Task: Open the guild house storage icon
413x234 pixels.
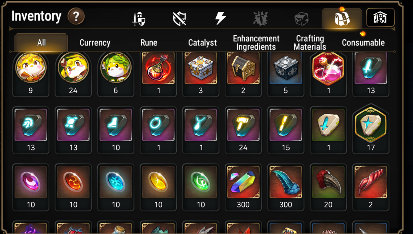Action: [380, 18]
